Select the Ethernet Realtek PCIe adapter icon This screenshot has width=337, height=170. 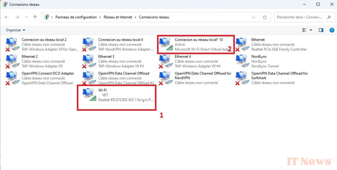point(242,44)
